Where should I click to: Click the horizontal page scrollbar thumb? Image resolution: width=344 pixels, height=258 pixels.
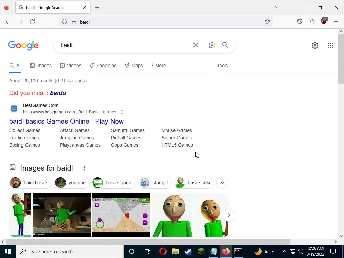tap(148, 242)
